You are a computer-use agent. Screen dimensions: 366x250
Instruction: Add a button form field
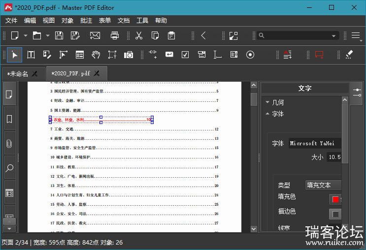(x=169, y=54)
